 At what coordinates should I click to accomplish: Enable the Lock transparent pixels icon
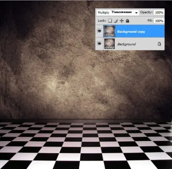[x=110, y=21]
